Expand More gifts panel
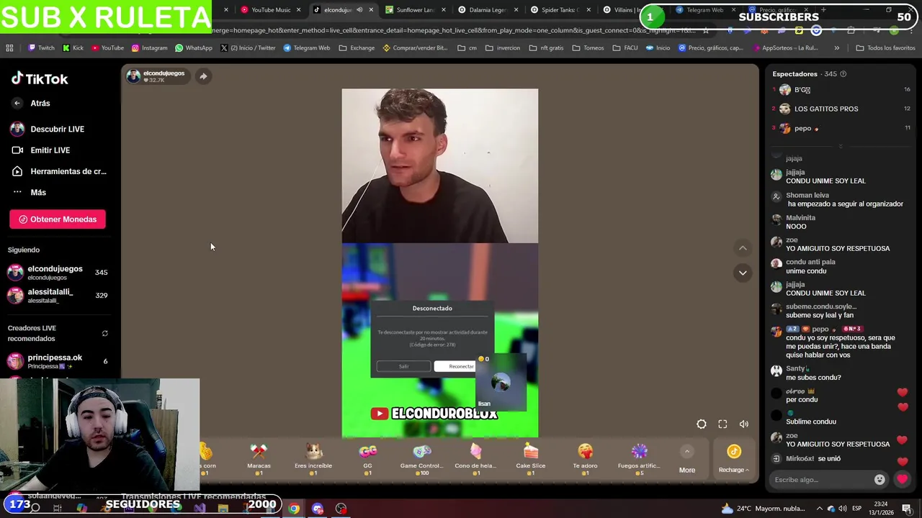 point(687,460)
